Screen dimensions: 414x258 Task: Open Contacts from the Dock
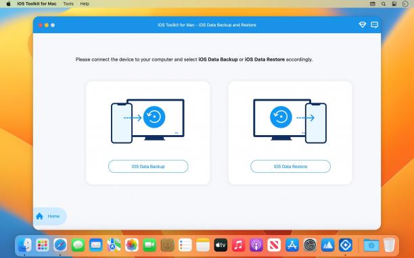coord(167,245)
